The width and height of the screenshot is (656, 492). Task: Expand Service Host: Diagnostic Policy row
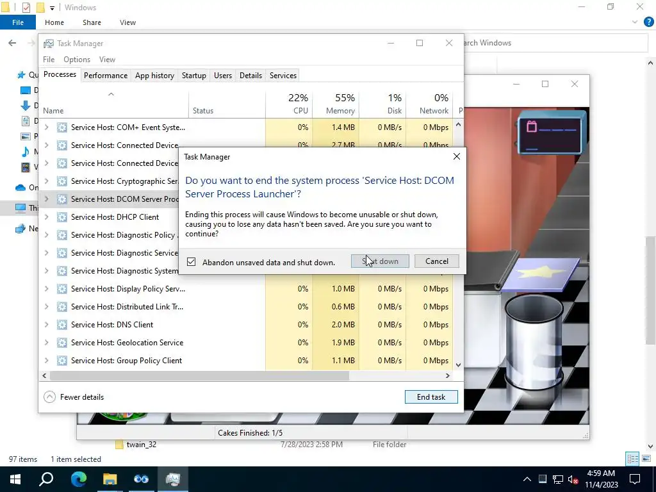point(46,235)
